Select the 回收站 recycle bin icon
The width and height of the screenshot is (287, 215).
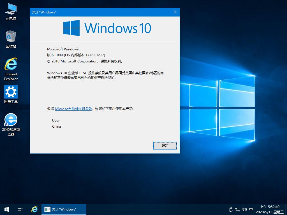pos(11,39)
